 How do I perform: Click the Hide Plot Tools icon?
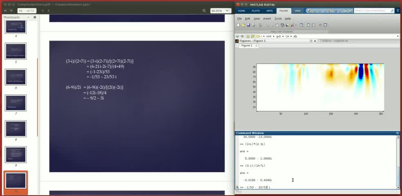pos(320,25)
